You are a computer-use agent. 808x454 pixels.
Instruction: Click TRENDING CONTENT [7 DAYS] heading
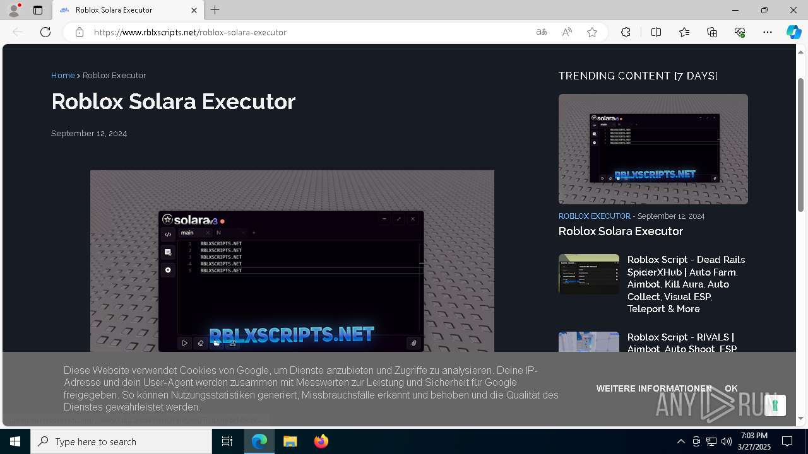coord(638,76)
